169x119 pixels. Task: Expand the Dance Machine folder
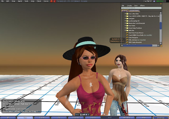click(125, 14)
